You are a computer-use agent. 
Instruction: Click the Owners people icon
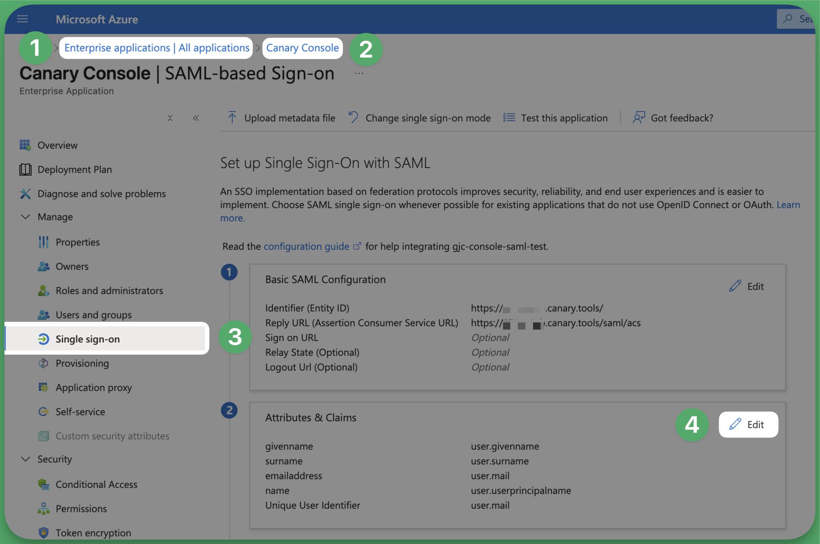(44, 266)
